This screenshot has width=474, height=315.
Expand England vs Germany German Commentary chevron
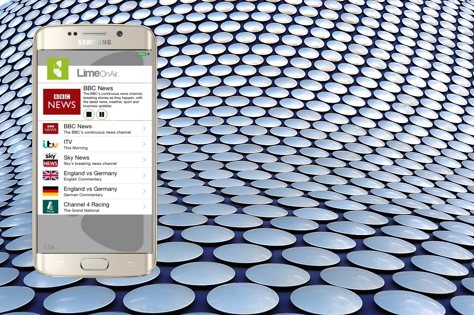pyautogui.click(x=144, y=191)
